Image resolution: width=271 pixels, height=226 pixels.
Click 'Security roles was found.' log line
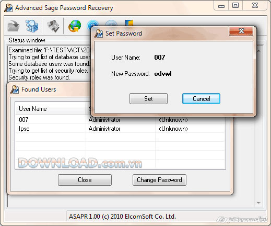[x=39, y=77]
